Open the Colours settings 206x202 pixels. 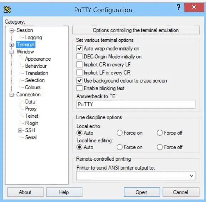33,87
